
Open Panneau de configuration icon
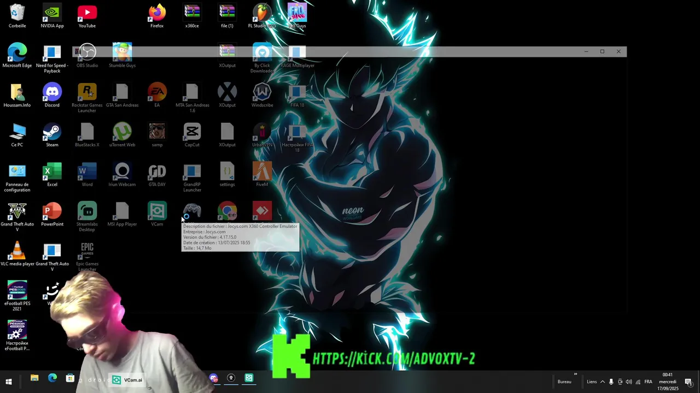tap(17, 178)
